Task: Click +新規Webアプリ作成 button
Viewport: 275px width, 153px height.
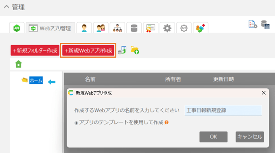Action: (x=88, y=50)
